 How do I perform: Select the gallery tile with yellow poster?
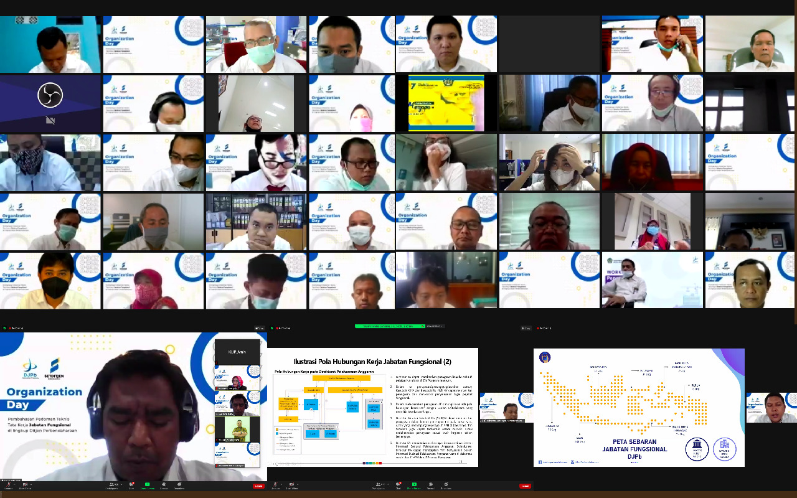pyautogui.click(x=446, y=104)
